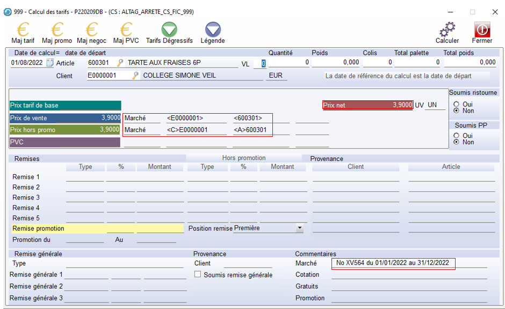Viewport: 505px width, 309px height.
Task: Click the teal Prix tarif de base bar
Action: tap(65, 106)
